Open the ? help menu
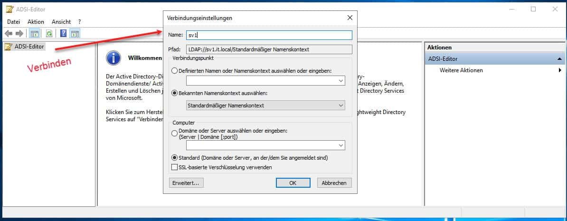 pyautogui.click(x=79, y=22)
